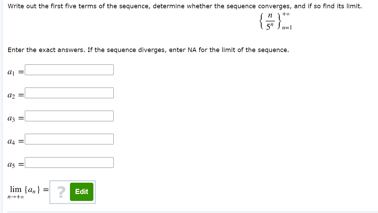Click the a1 answer input field
The height and width of the screenshot is (213, 378).
coord(69,70)
